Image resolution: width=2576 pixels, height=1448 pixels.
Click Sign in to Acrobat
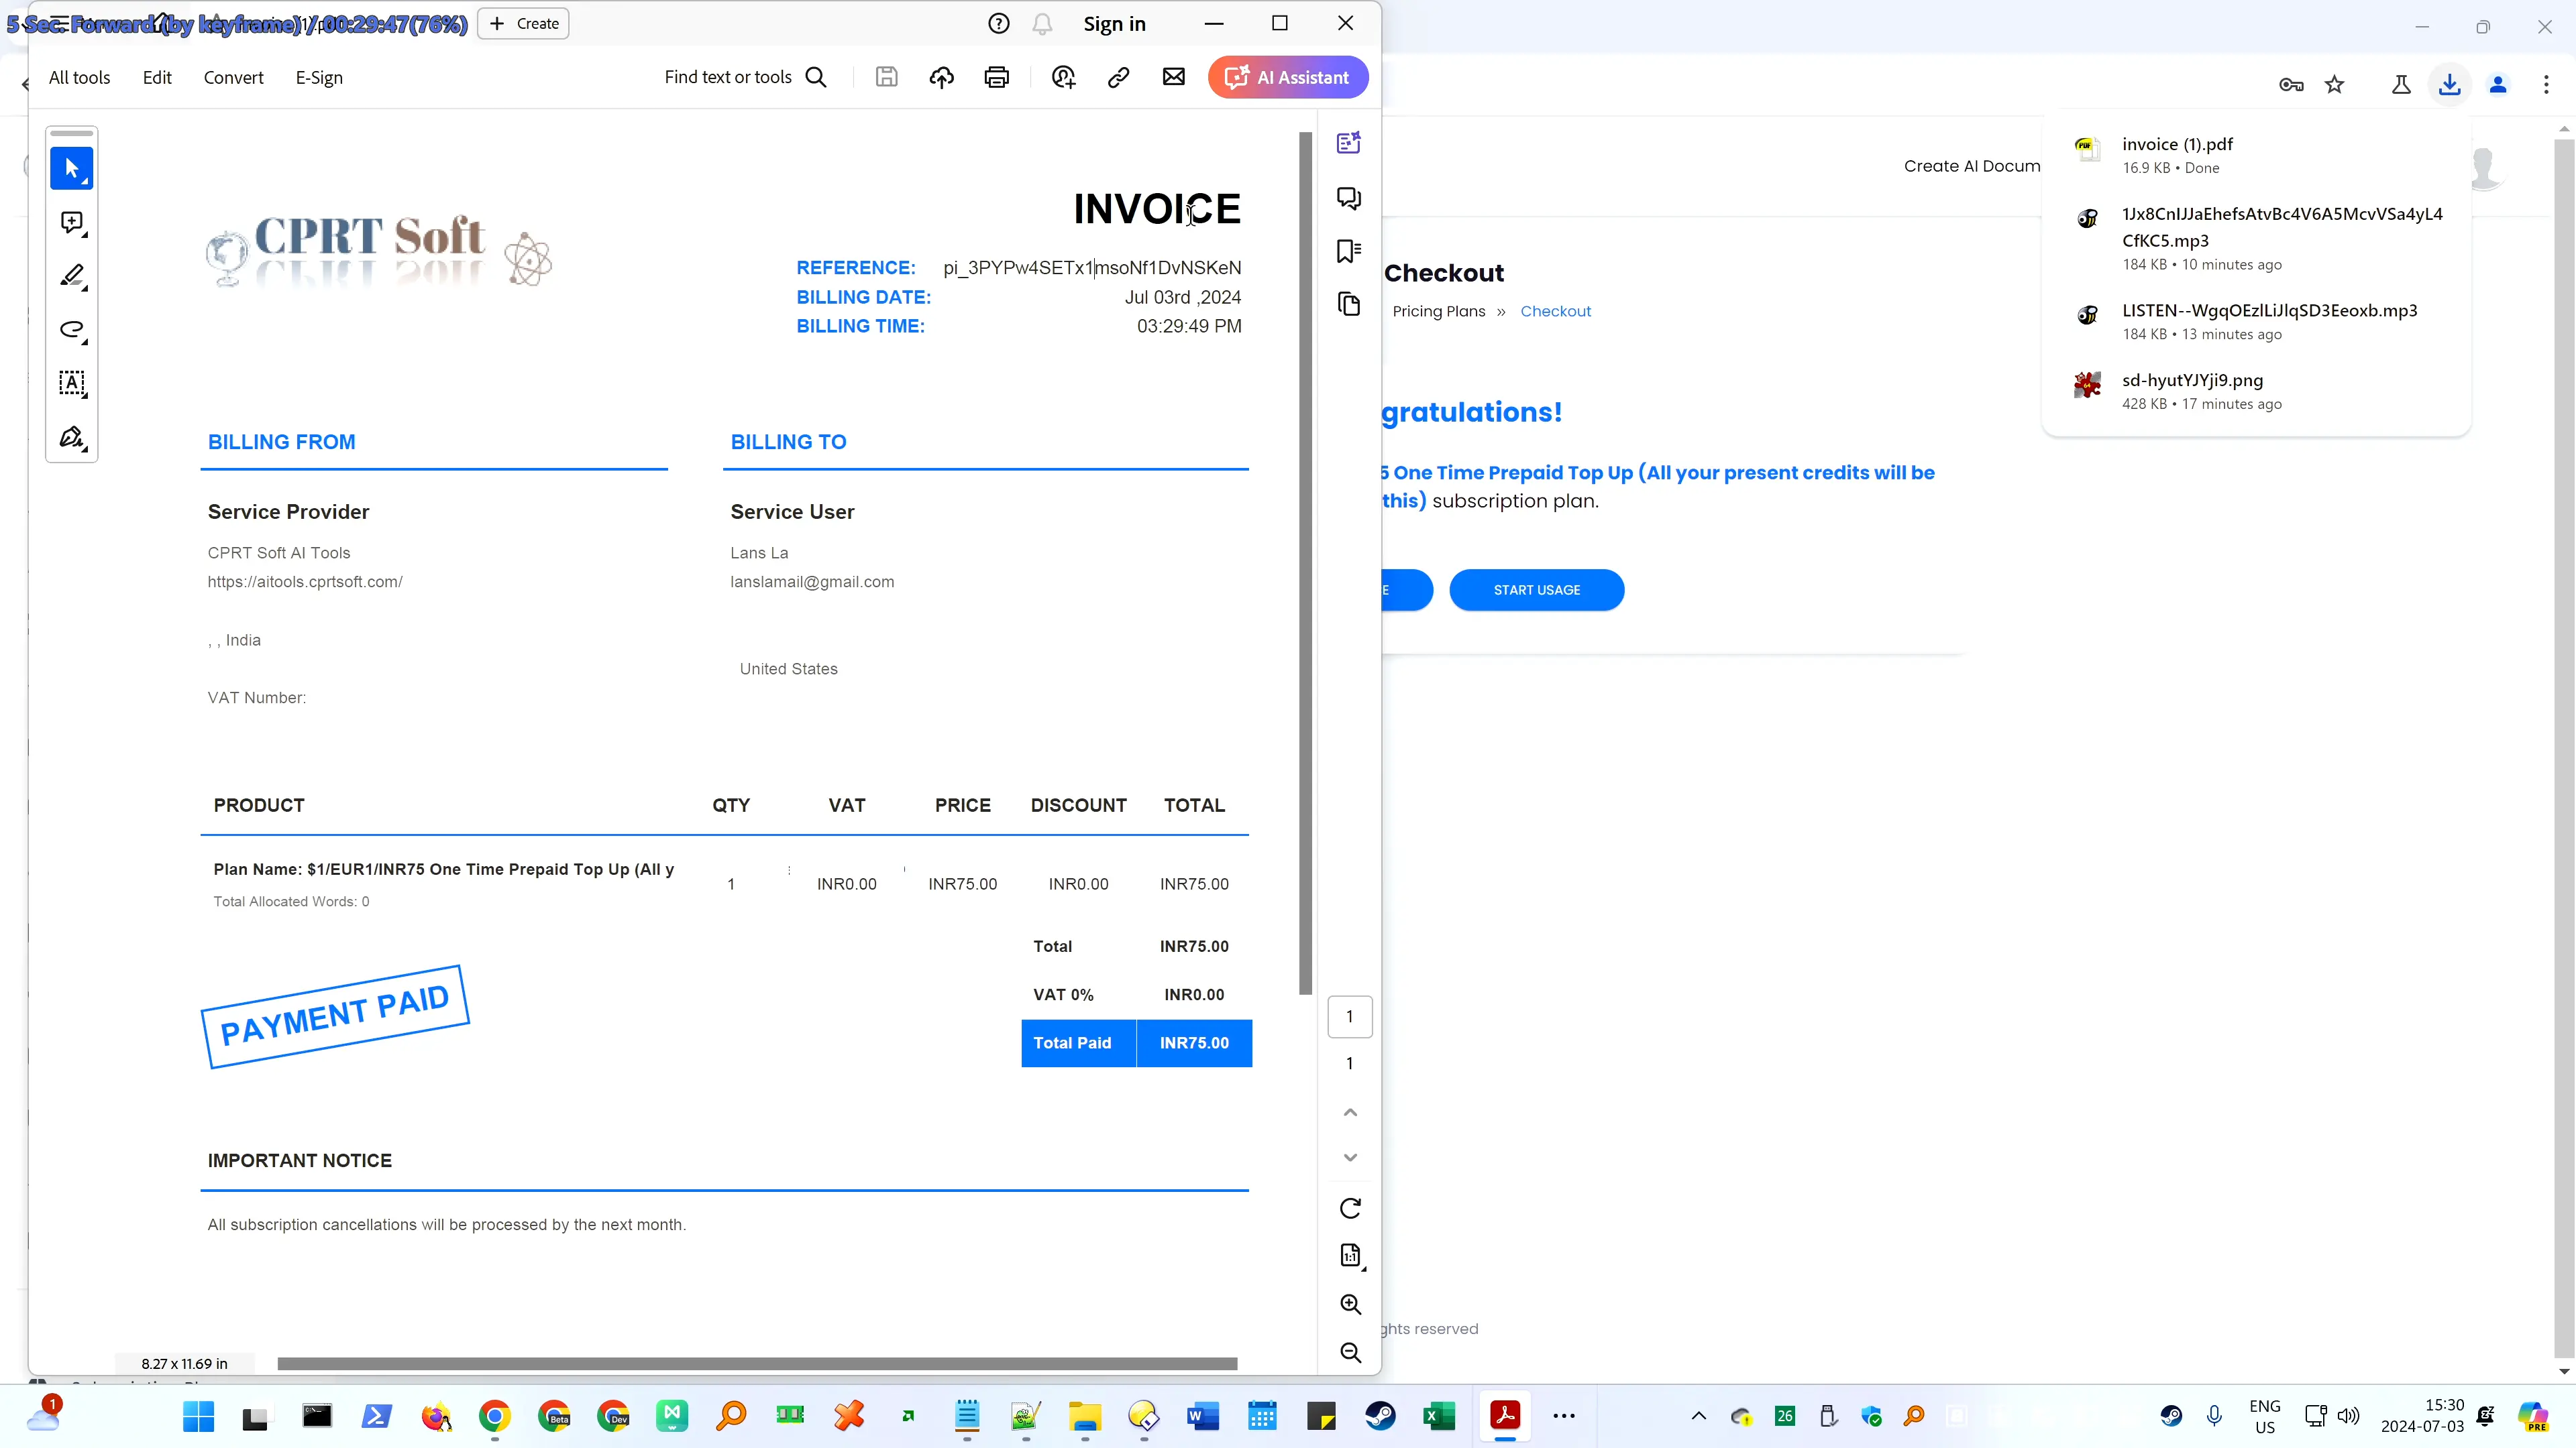1114,23
